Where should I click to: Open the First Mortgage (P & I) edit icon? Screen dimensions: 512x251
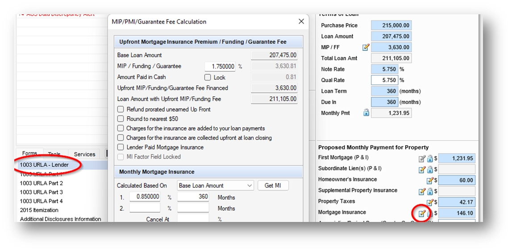point(422,159)
